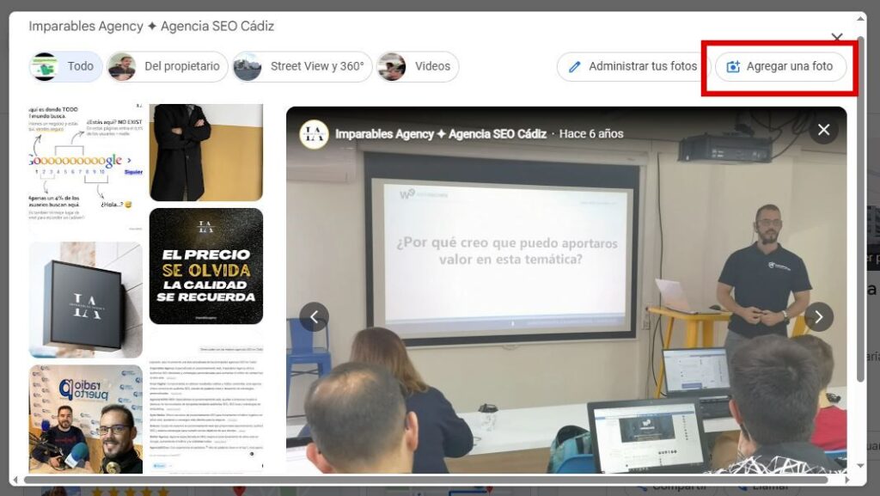This screenshot has width=880, height=496.
Task: Open the Radio Puerto selfie thumbnail
Action: (x=85, y=419)
